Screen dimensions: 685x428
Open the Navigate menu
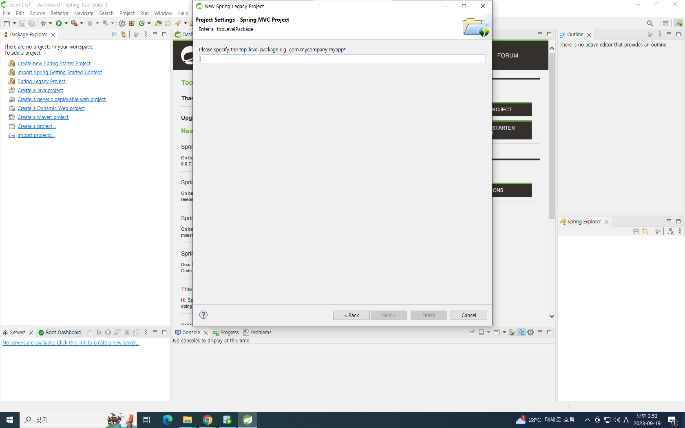coord(84,13)
